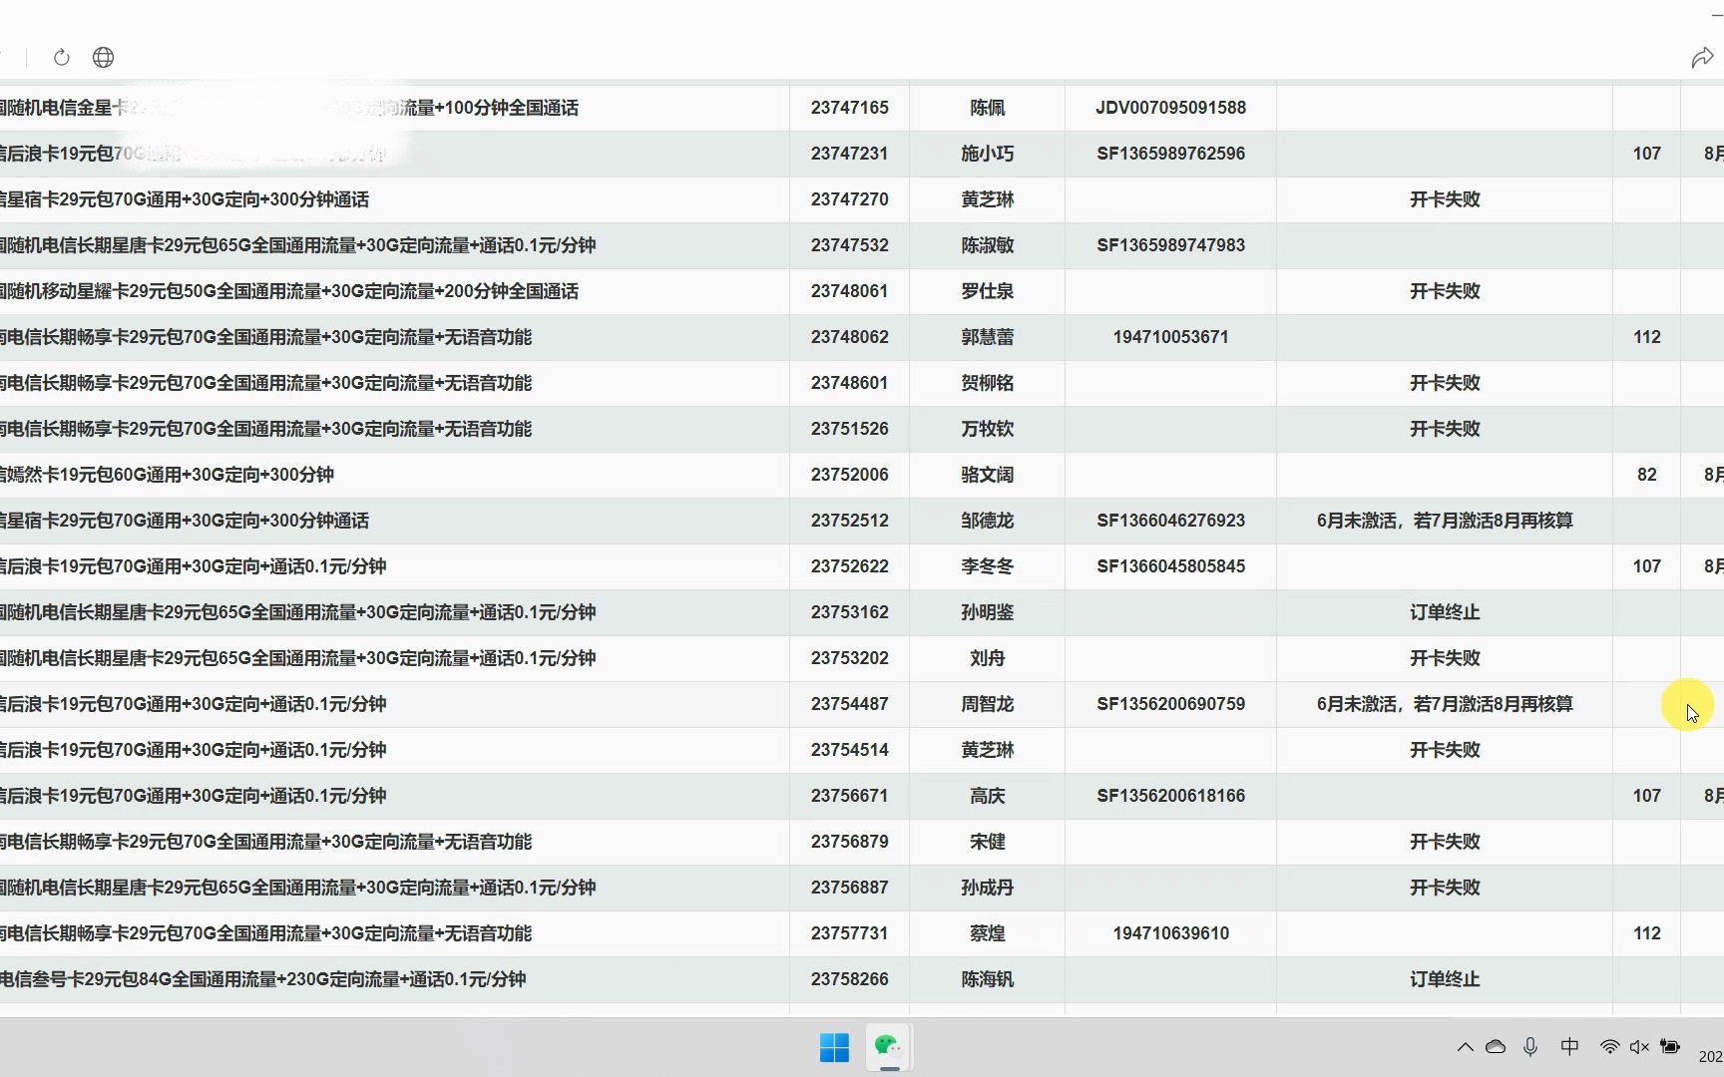Select tracking number SF1356200618166
This screenshot has height=1077, width=1724.
coord(1171,796)
